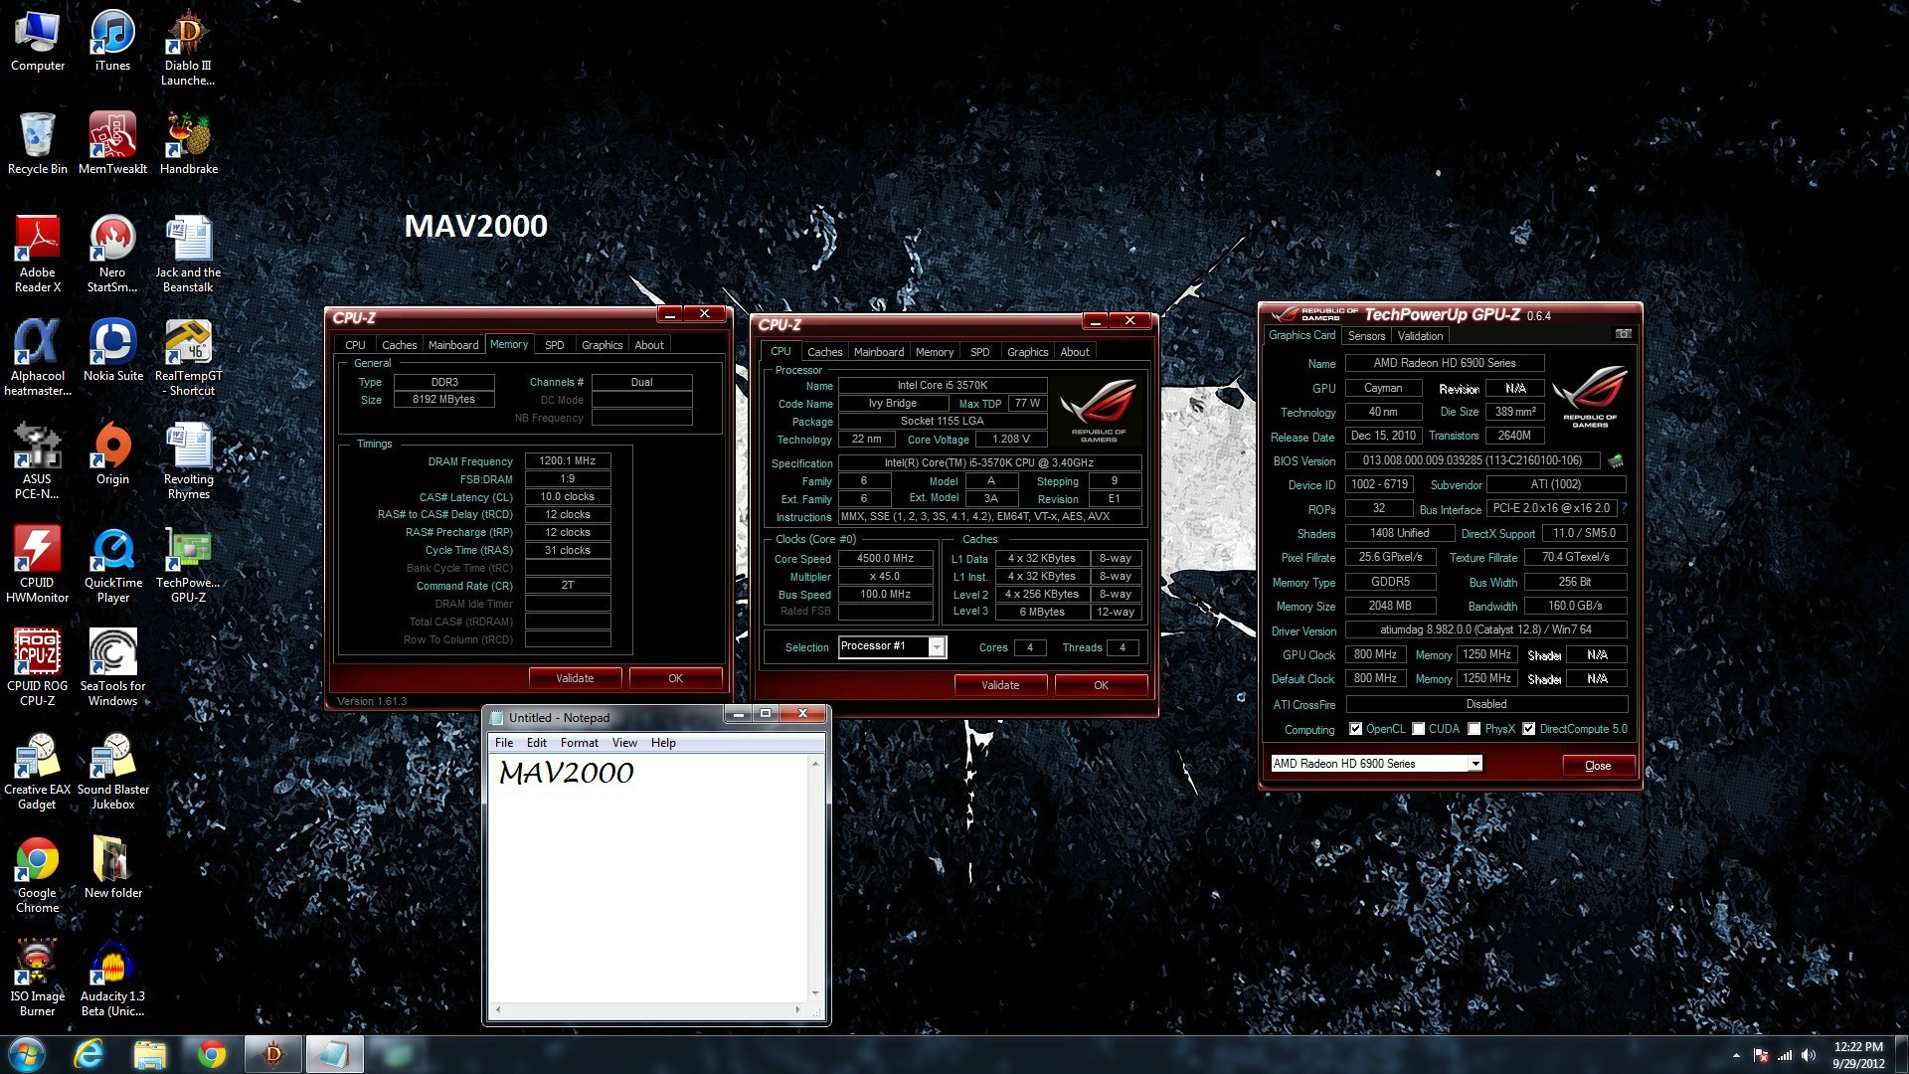The width and height of the screenshot is (1909, 1074).
Task: Open the Computer desktop icon
Action: point(38,42)
